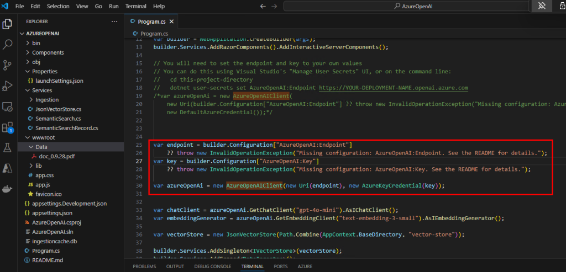The width and height of the screenshot is (566, 272).
Task: Click line number 27 in the gutter
Action: coord(138,161)
